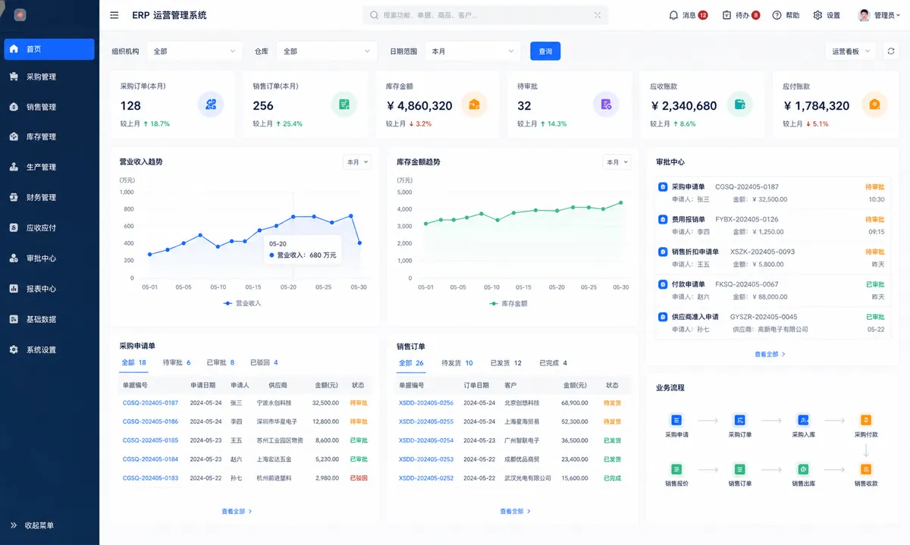Click 供应商准入申请 GYSZR-202405-0045 entry

tap(771, 323)
